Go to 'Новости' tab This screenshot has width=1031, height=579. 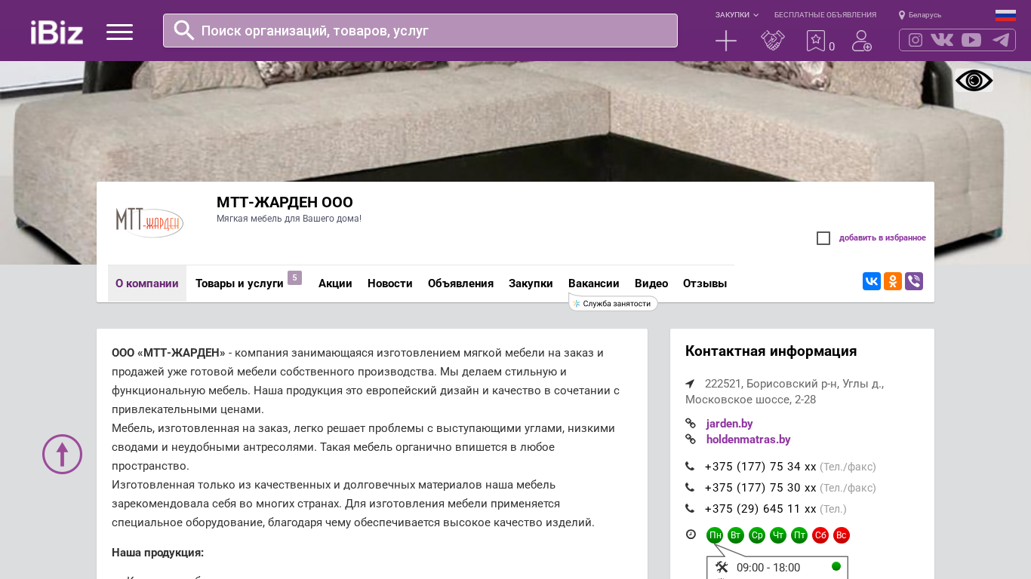pos(390,283)
